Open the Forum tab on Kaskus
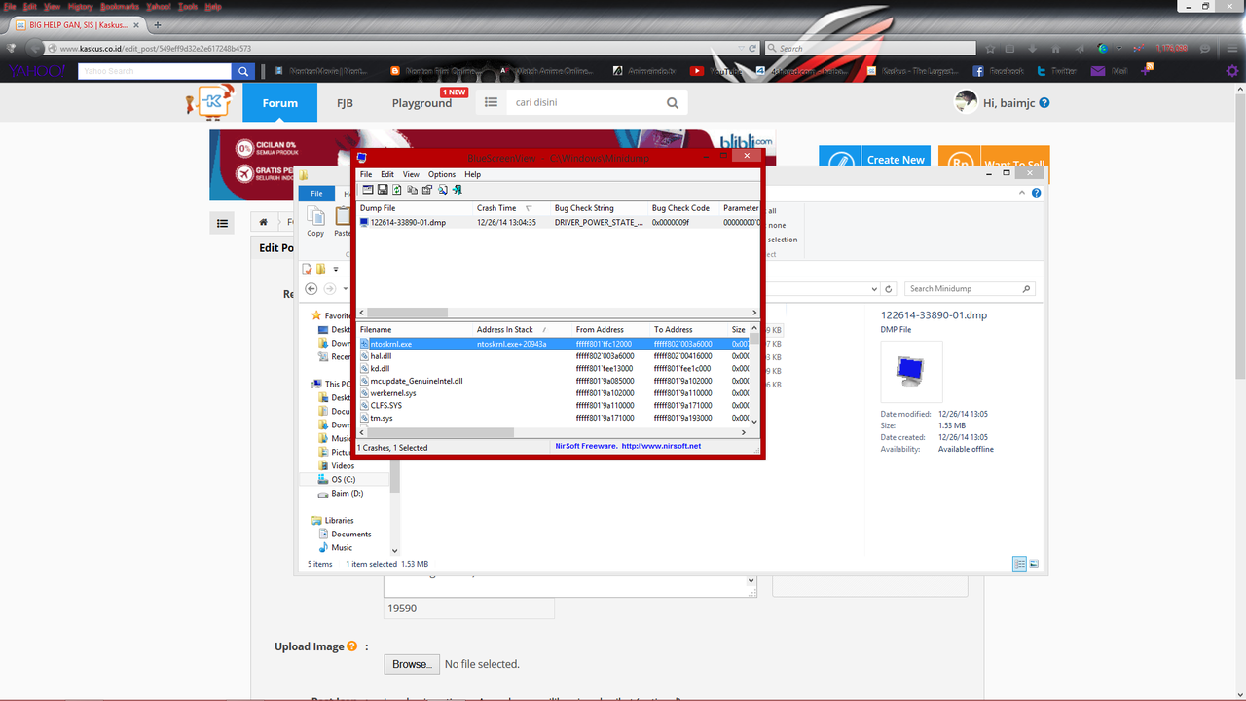Viewport: 1246px width, 701px height. point(280,103)
